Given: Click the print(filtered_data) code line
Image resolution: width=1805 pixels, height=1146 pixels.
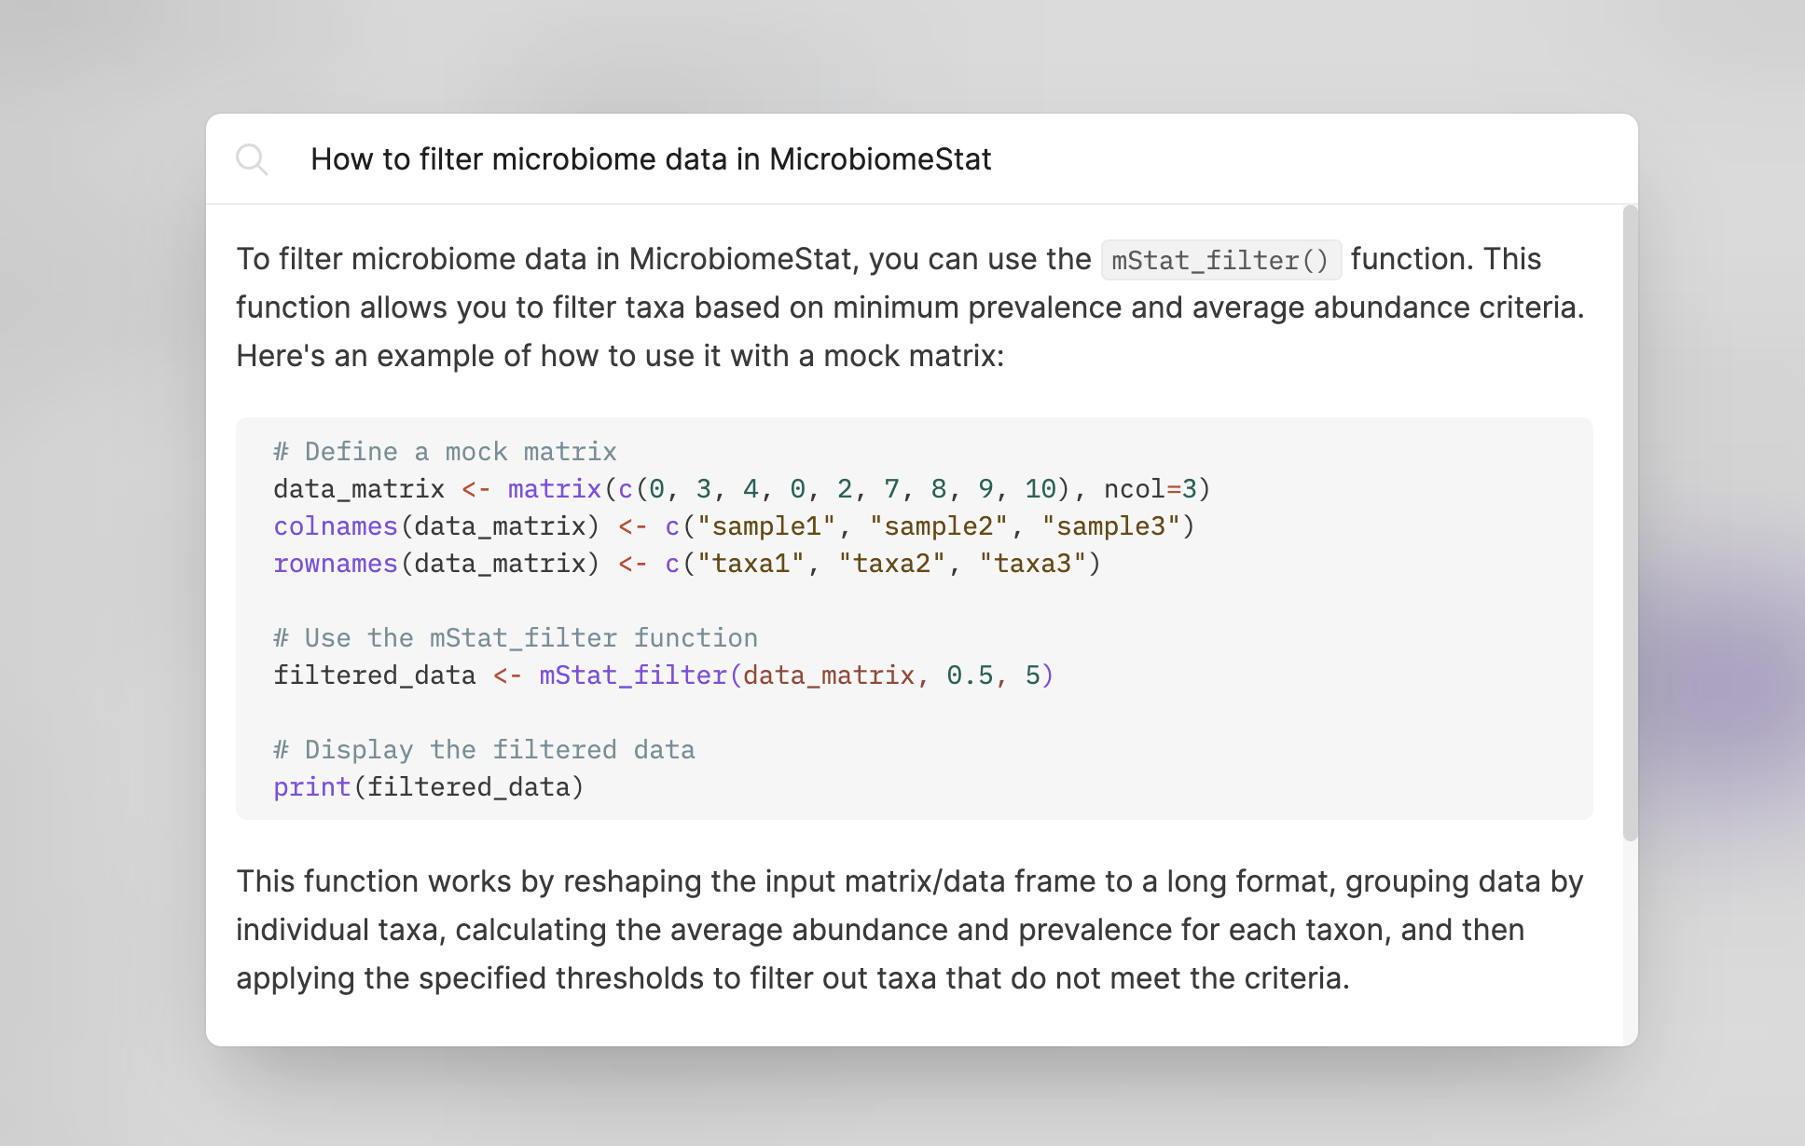Looking at the screenshot, I should click(428, 787).
